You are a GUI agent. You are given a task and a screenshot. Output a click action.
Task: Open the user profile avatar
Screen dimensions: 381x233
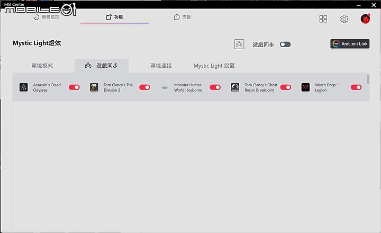click(x=365, y=19)
